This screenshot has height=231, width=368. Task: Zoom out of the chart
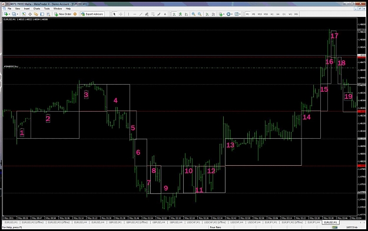(x=200, y=14)
